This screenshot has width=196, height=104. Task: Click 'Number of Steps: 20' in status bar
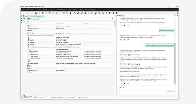coord(83,98)
